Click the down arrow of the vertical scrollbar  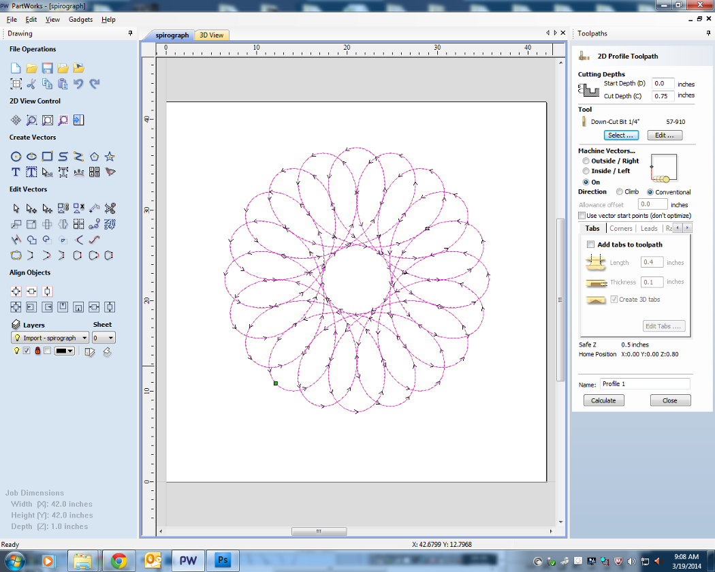561,522
